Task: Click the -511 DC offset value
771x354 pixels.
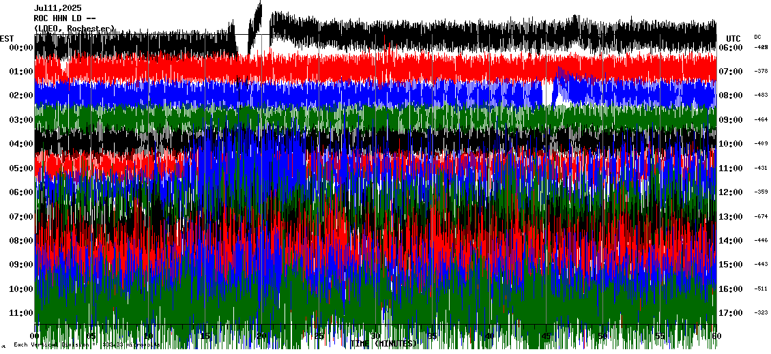Action: pos(761,289)
